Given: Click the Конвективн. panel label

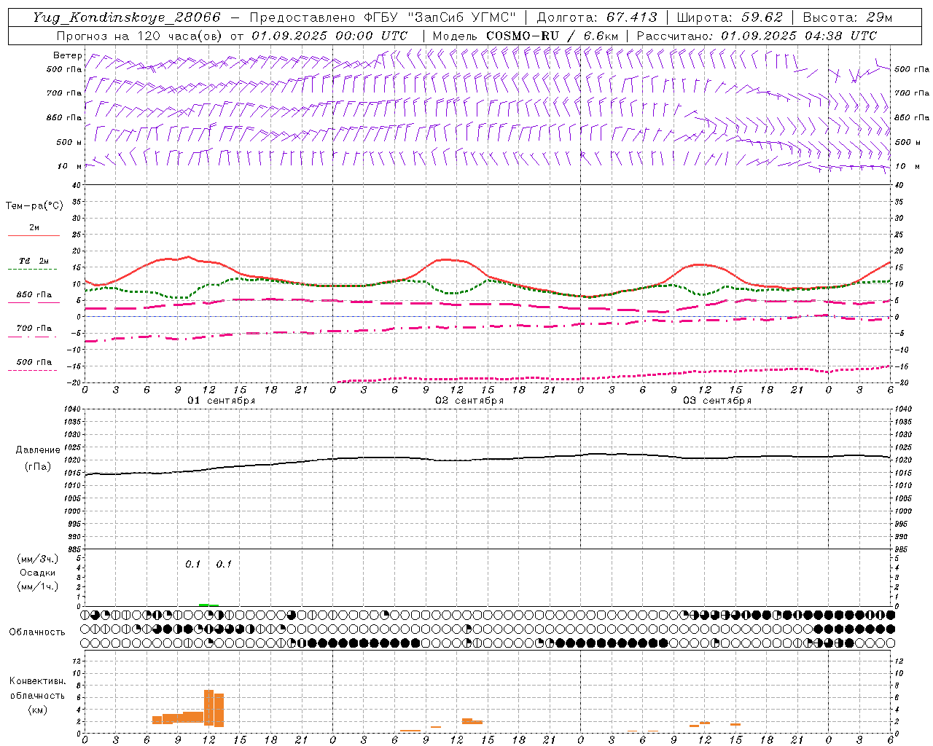Looking at the screenshot, I should (x=37, y=681).
